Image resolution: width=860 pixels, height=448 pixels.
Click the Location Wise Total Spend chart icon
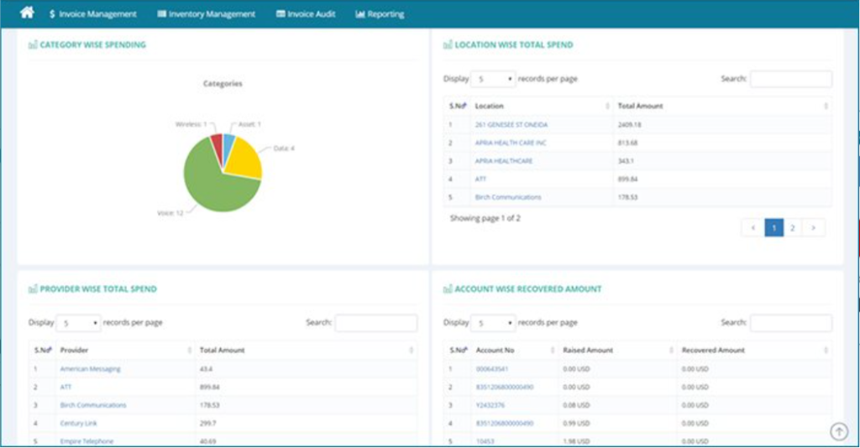click(x=448, y=45)
